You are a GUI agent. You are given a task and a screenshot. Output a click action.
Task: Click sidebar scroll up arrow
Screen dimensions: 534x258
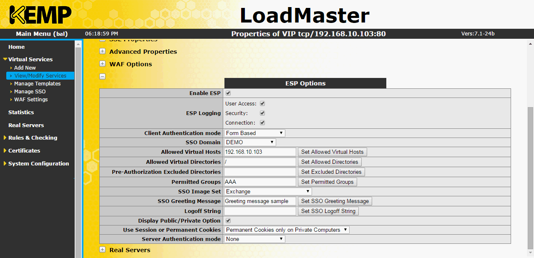(x=78, y=43)
